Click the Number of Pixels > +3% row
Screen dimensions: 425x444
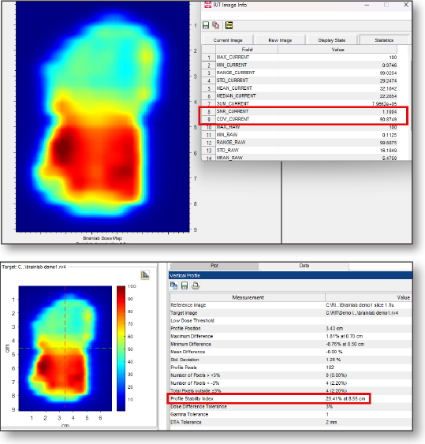(x=291, y=375)
